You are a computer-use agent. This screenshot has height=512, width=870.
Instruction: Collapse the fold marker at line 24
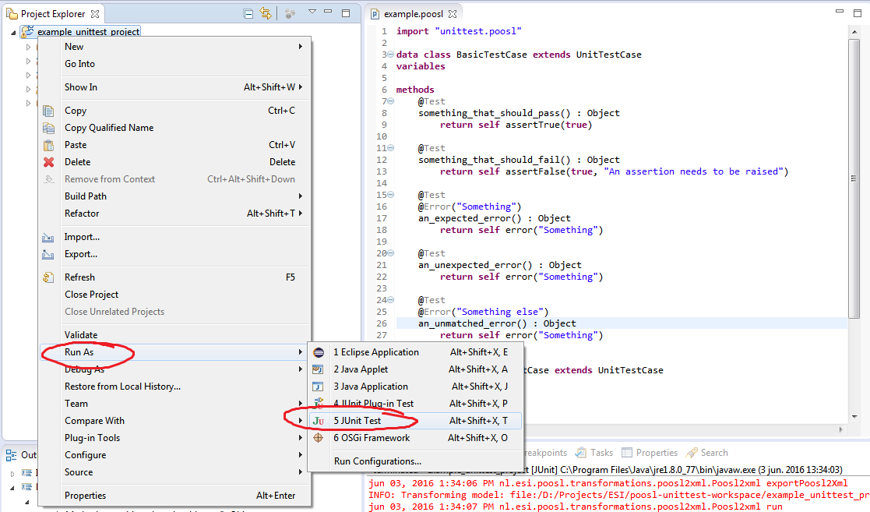(391, 299)
